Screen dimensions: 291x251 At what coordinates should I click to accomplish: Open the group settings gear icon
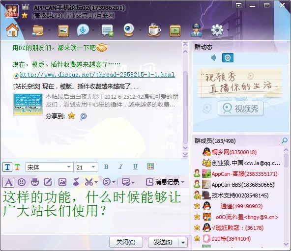[x=217, y=30]
